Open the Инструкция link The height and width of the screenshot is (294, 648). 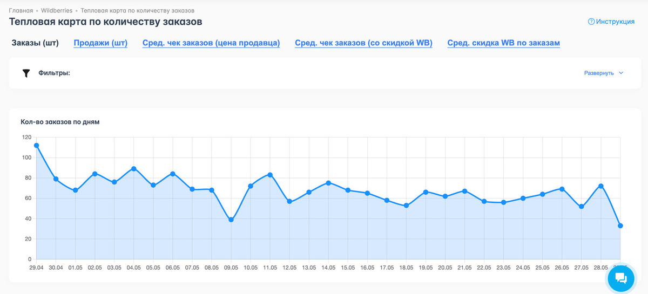(615, 22)
